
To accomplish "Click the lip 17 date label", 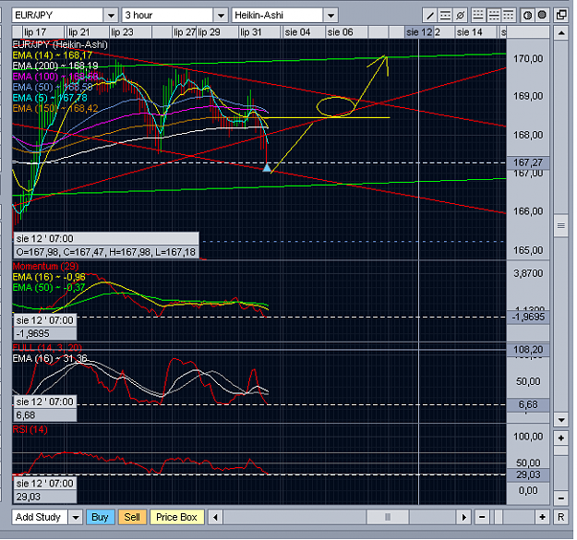I will tap(35, 32).
